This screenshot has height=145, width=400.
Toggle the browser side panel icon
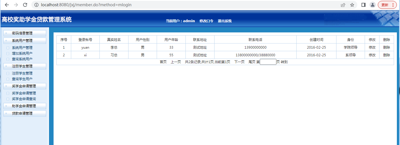363,5
